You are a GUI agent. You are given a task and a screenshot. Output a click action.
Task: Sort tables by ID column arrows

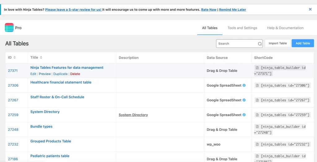pyautogui.click(x=14, y=58)
